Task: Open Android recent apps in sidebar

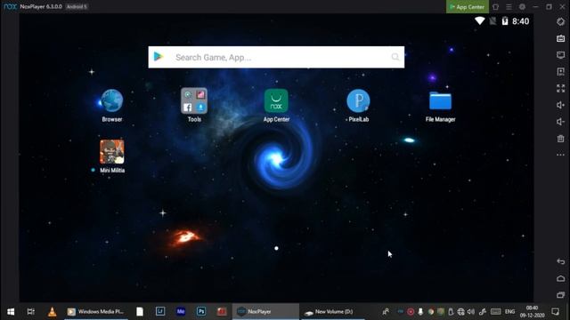Action: click(x=560, y=294)
